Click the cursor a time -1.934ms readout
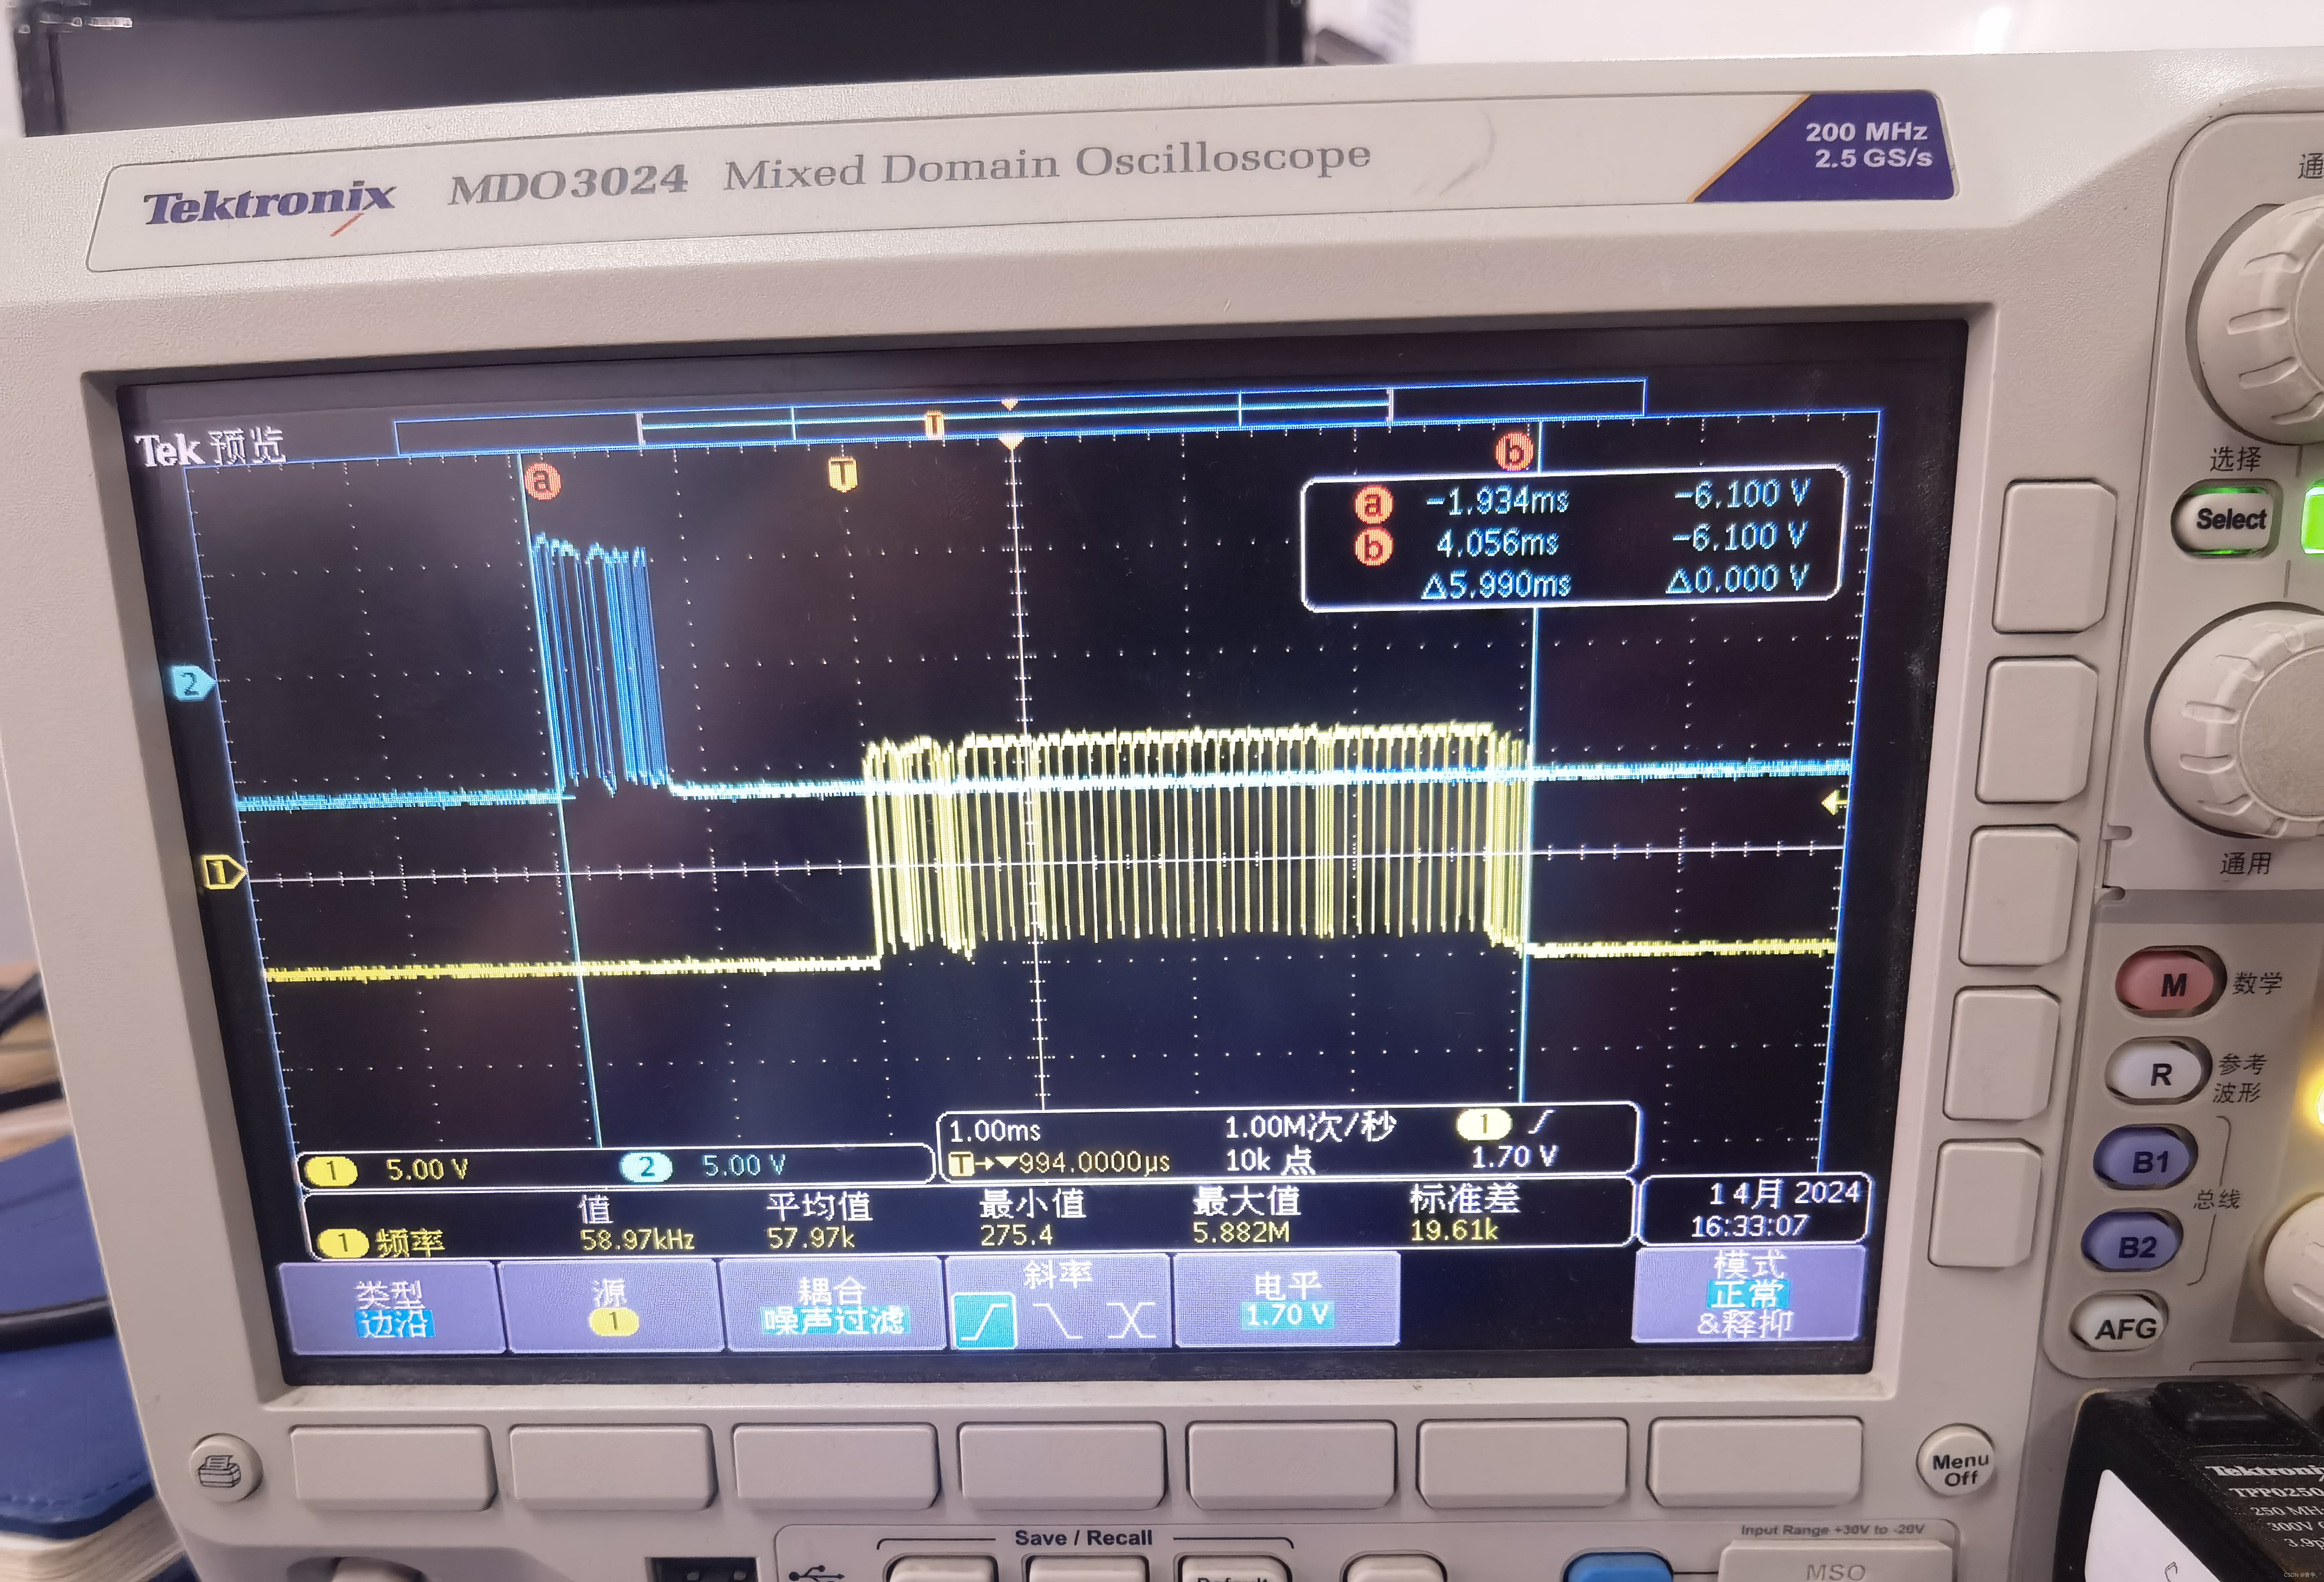The image size is (2324, 1582). (x=1497, y=500)
